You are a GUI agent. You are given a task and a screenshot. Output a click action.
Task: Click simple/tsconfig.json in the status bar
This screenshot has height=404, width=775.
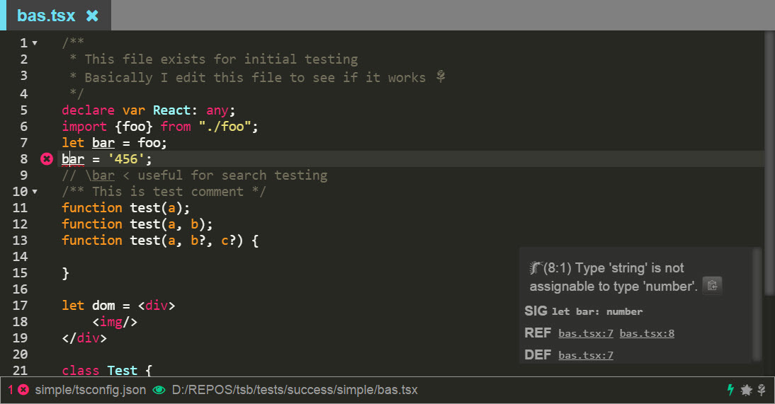[x=91, y=390]
